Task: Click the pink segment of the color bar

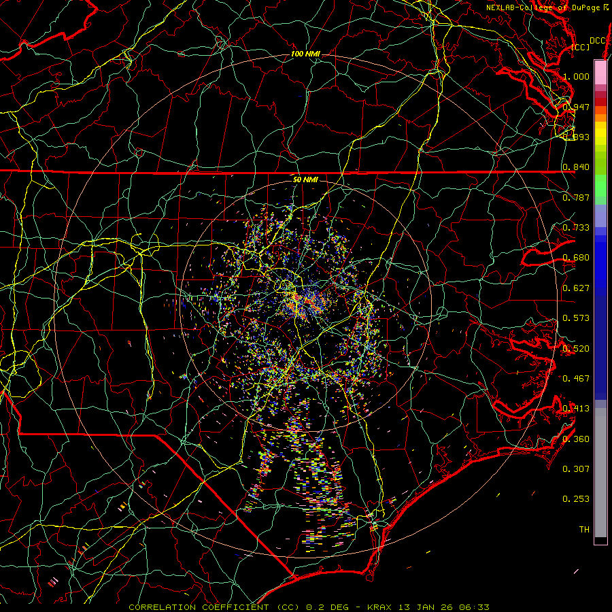Action: point(600,73)
